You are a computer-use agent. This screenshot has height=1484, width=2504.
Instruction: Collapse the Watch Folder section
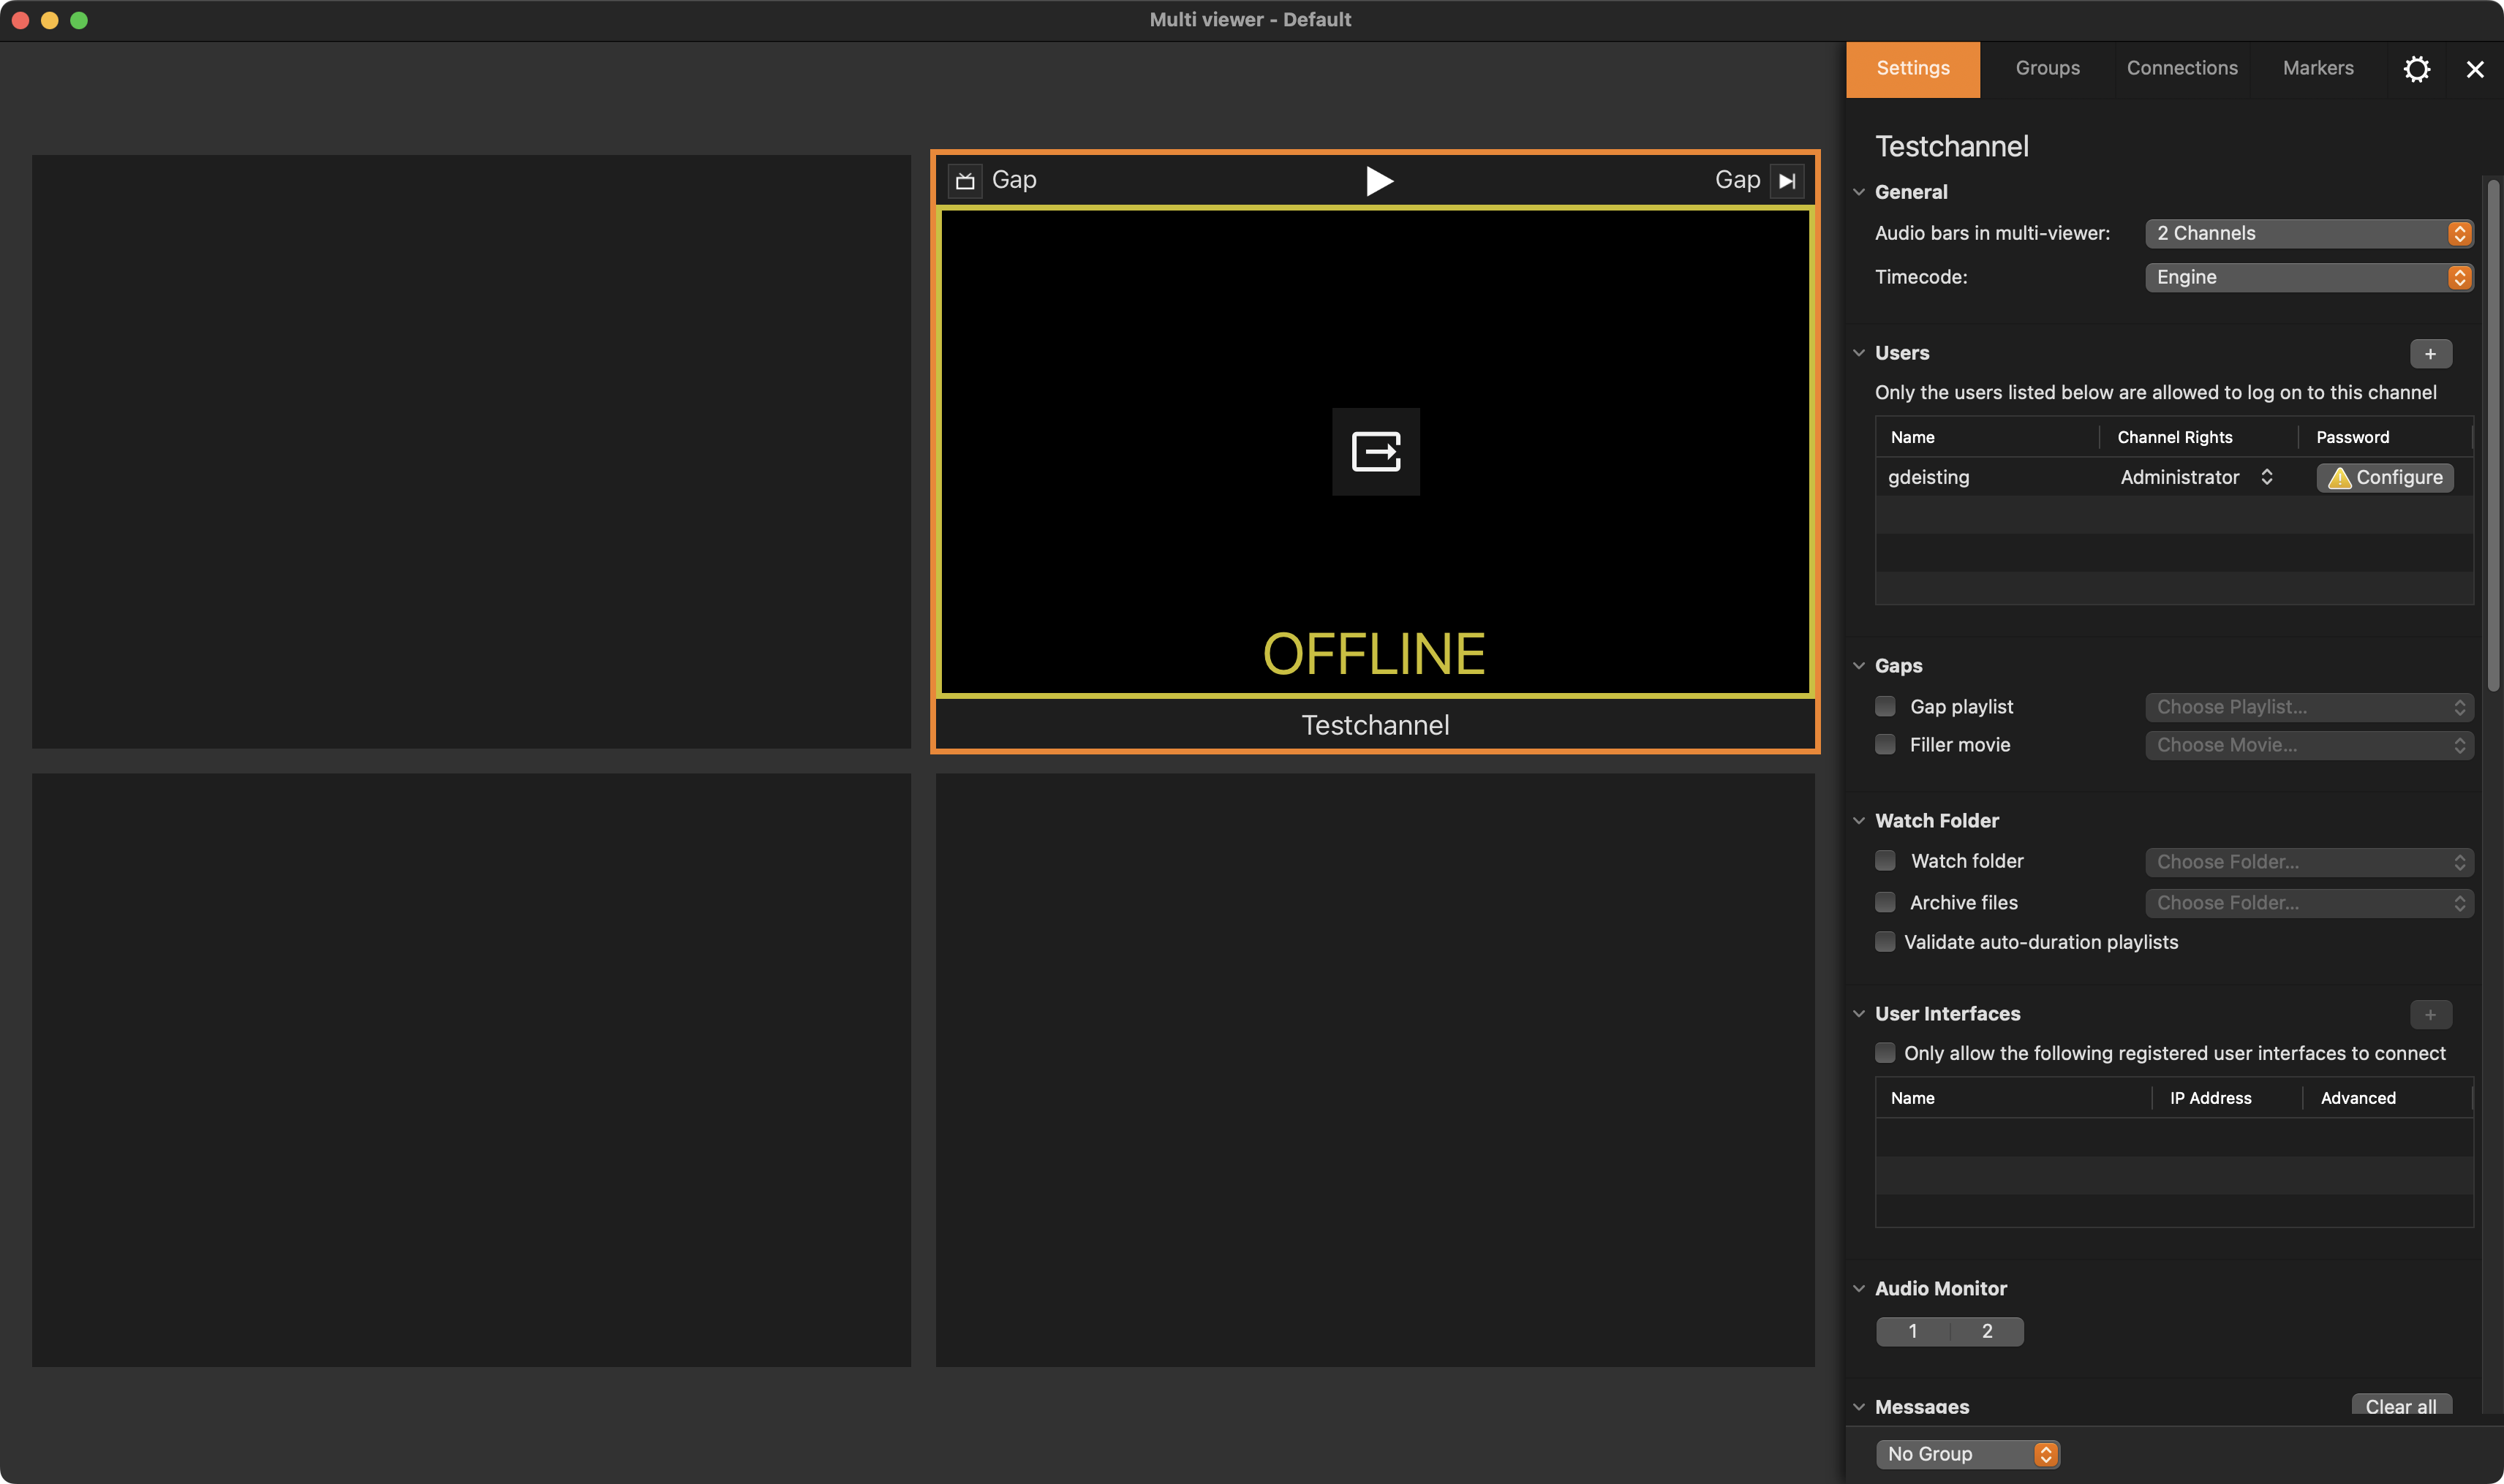coord(1859,821)
